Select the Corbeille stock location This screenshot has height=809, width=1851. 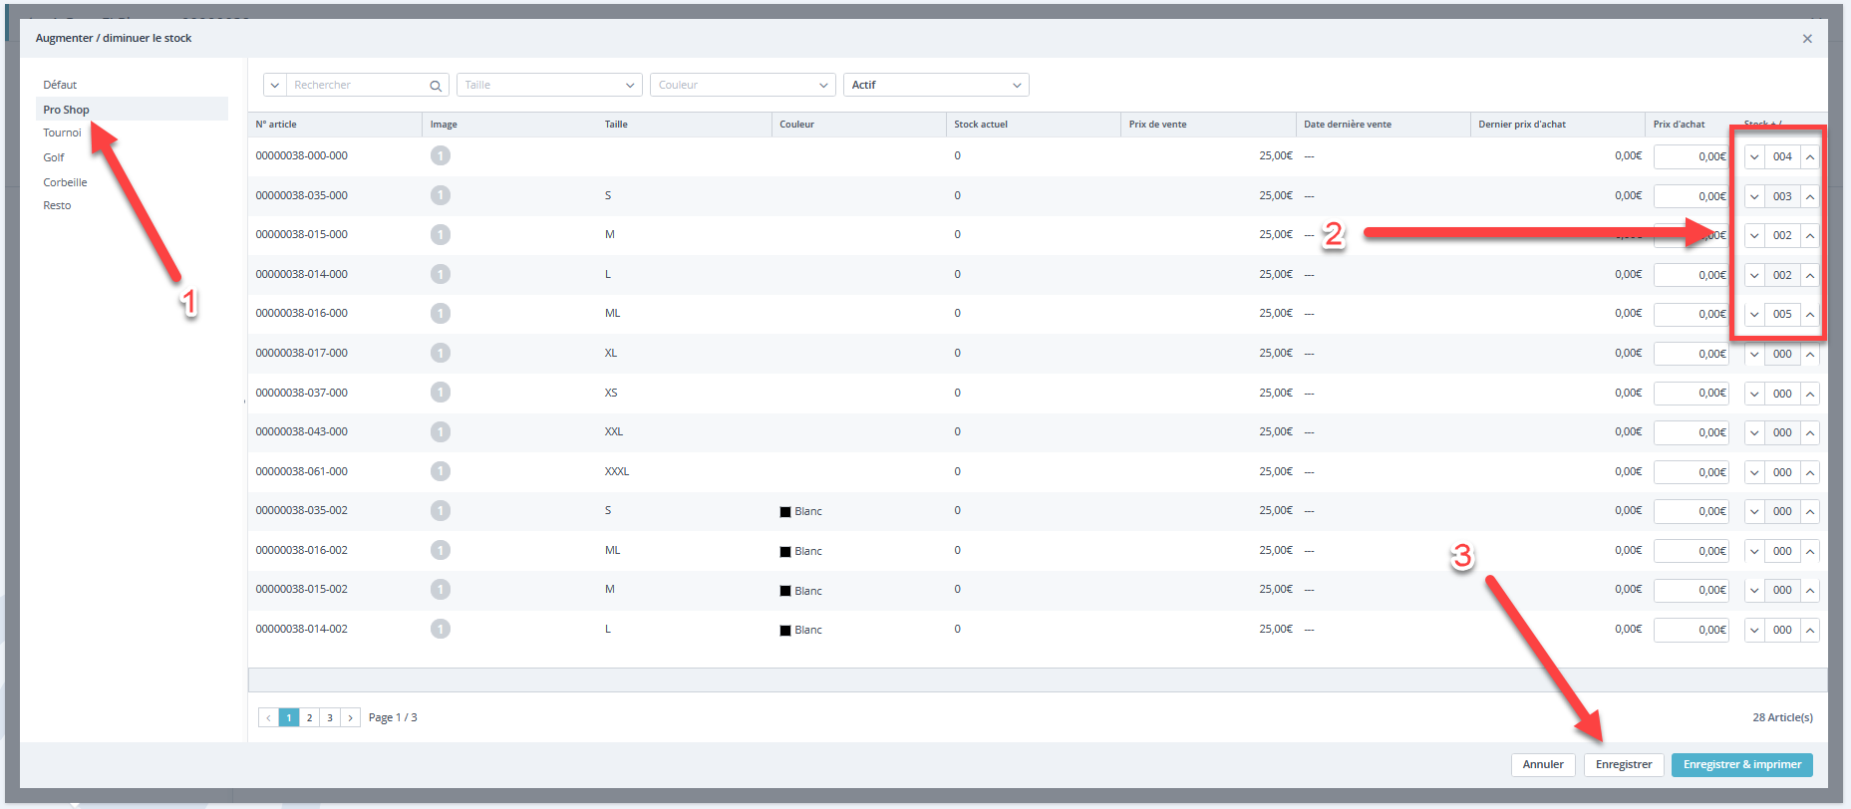[x=65, y=182]
